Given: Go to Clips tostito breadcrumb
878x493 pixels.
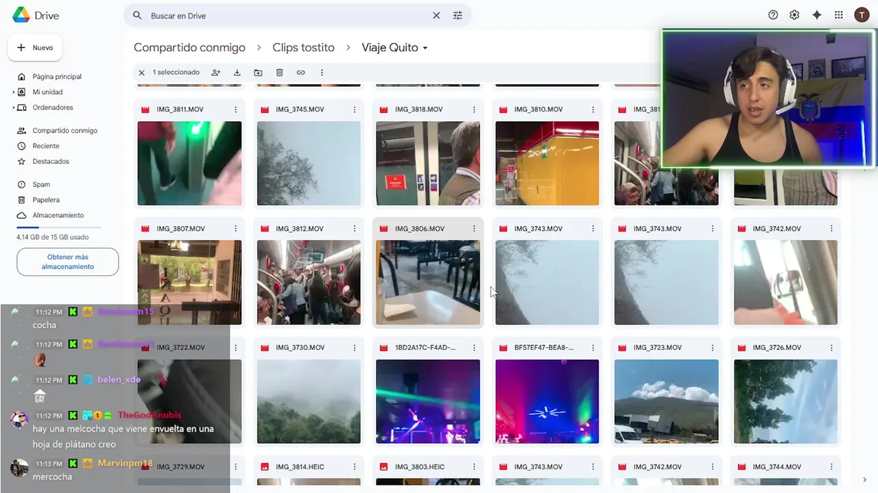Looking at the screenshot, I should (303, 47).
